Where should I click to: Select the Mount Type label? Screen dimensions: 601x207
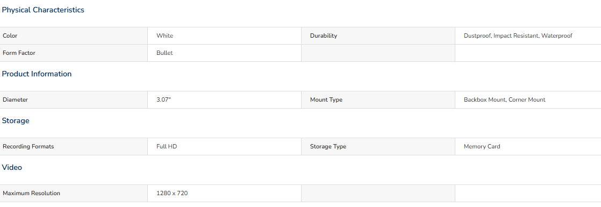pos(326,99)
